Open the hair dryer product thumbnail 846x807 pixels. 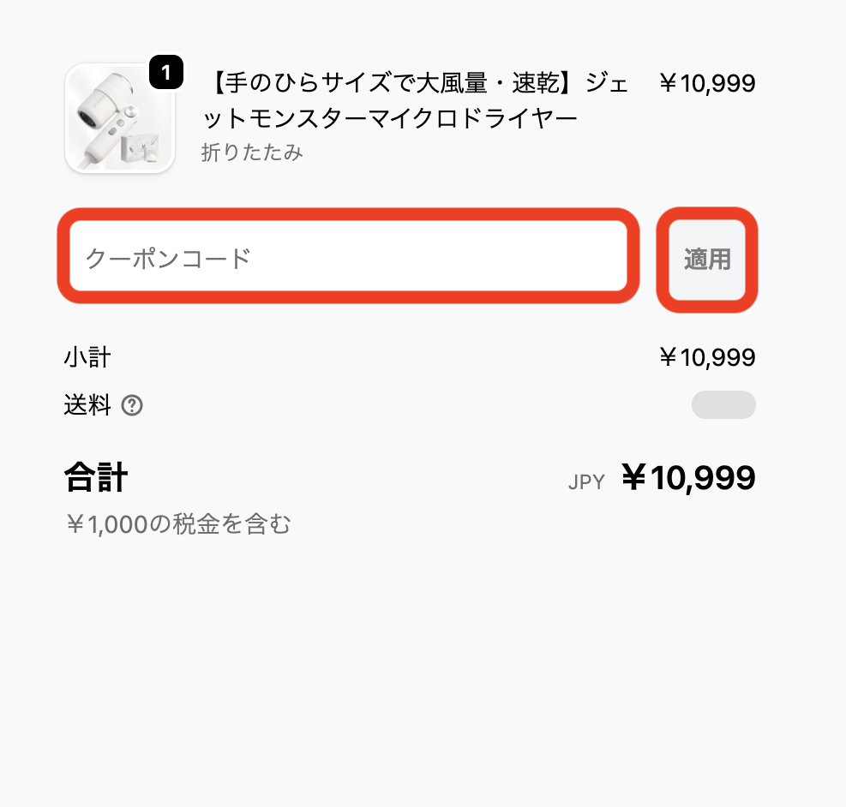[x=119, y=118]
